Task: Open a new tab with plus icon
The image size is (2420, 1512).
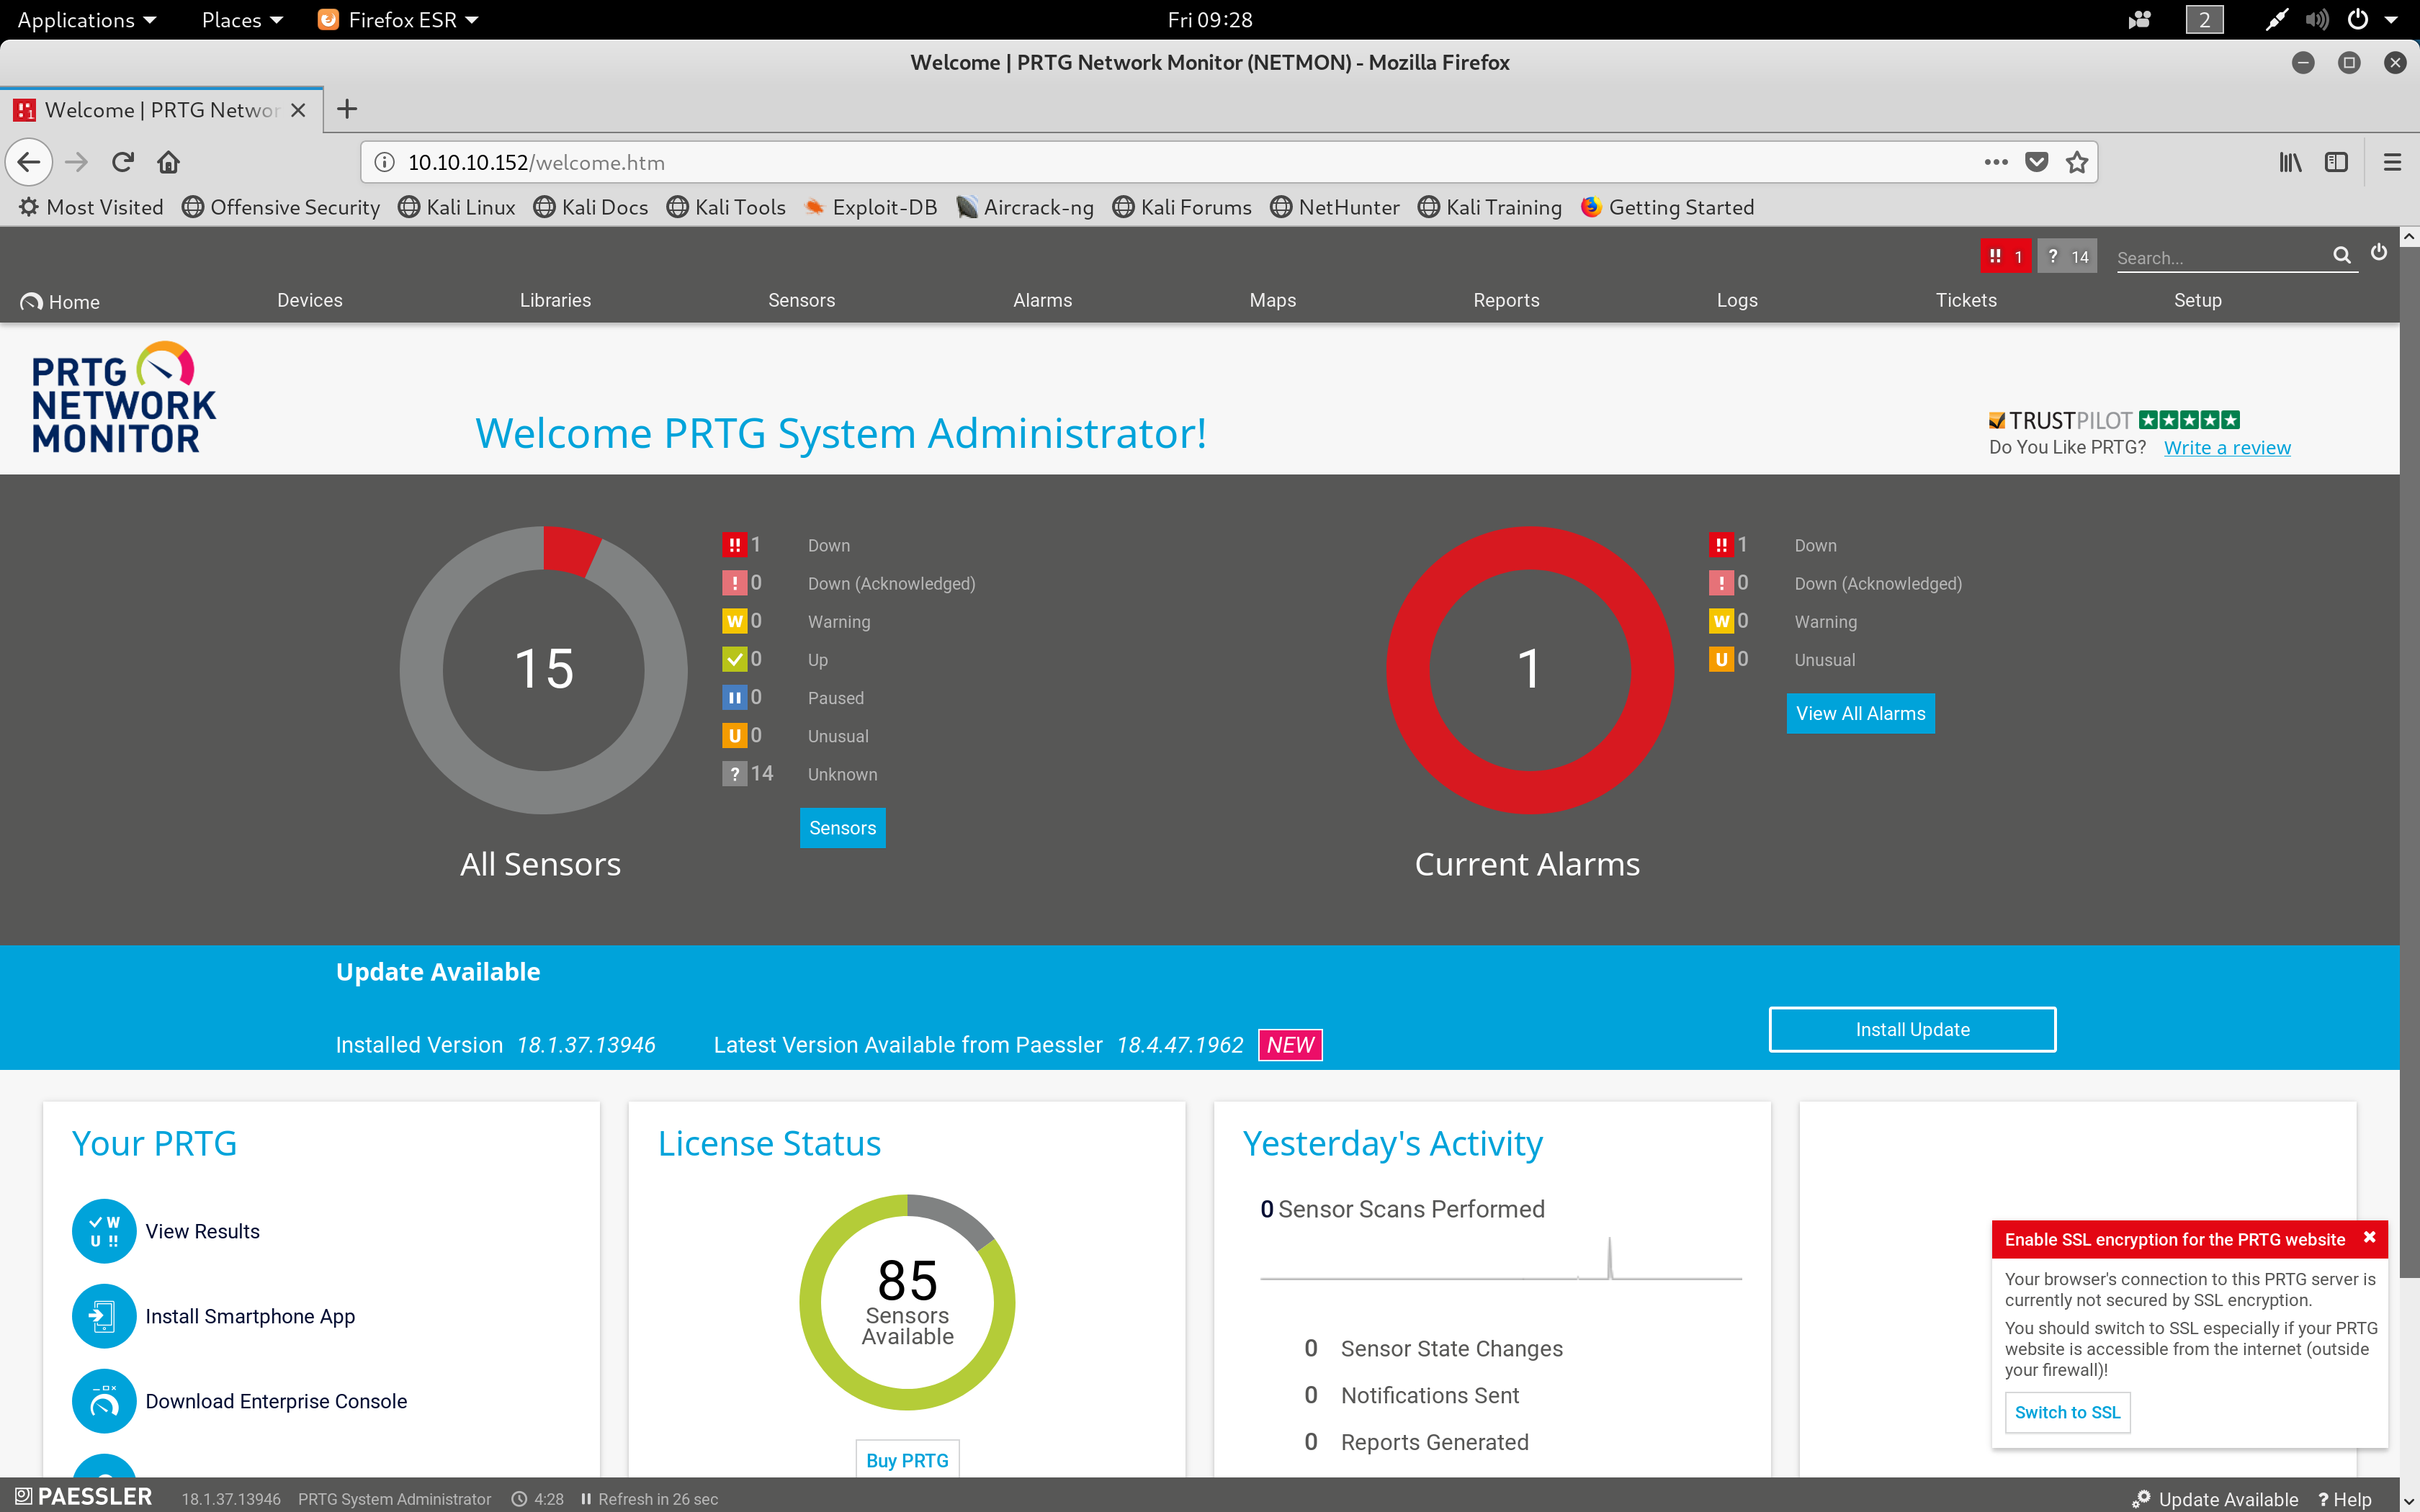Action: coord(347,109)
